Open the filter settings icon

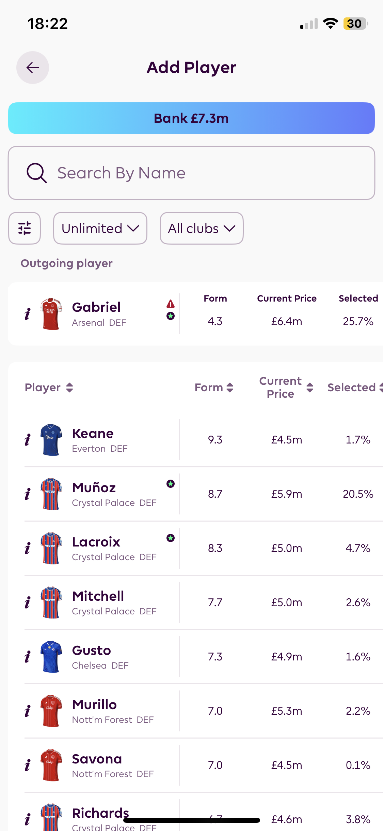pyautogui.click(x=25, y=228)
